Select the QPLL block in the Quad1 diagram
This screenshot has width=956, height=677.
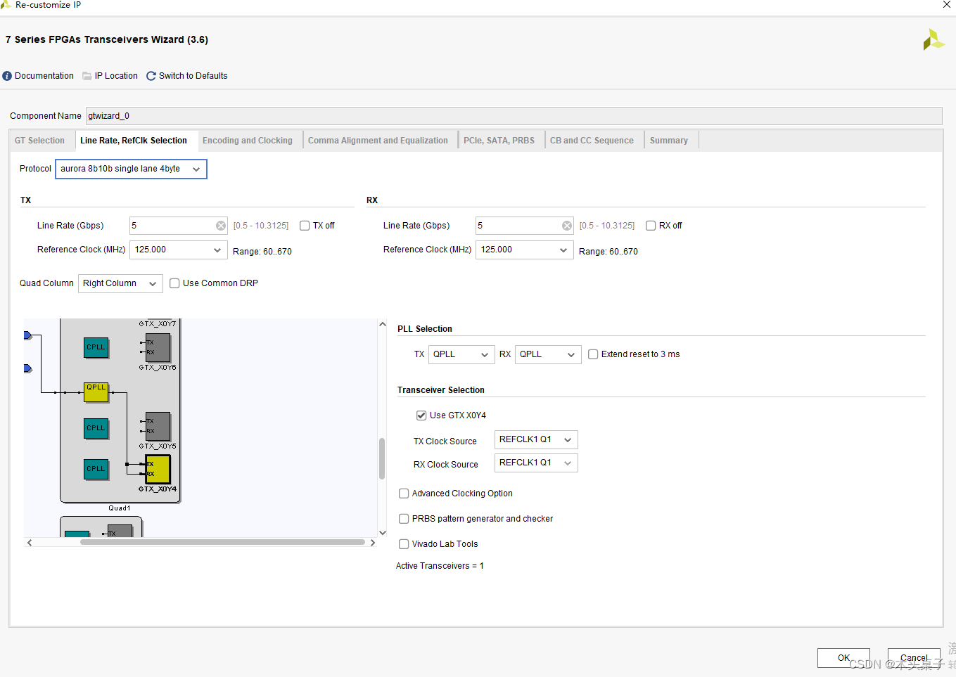coord(96,392)
